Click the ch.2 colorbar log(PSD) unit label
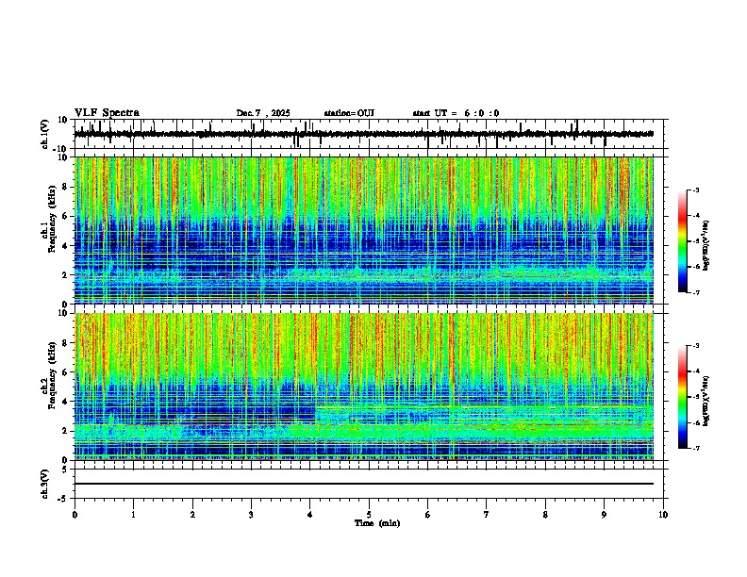This screenshot has width=747, height=577. click(706, 401)
